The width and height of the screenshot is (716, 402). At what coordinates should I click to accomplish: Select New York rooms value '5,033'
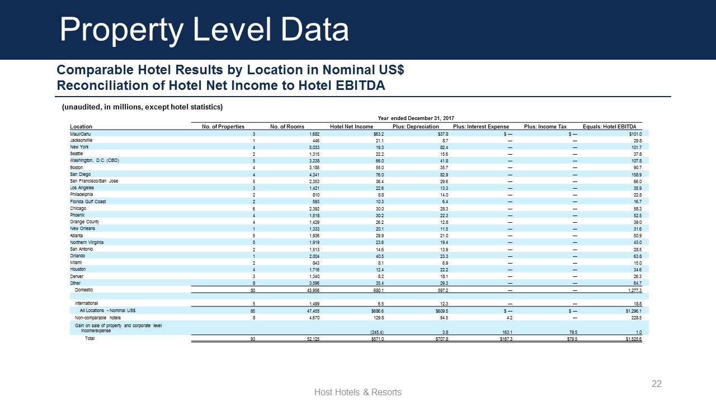[314, 147]
